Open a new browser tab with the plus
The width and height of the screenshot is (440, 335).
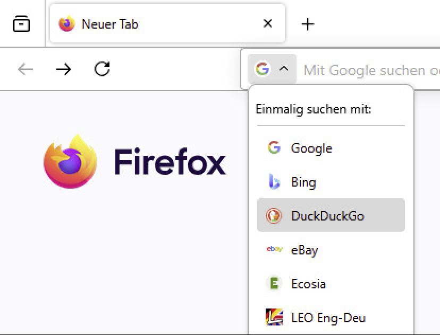click(x=307, y=23)
